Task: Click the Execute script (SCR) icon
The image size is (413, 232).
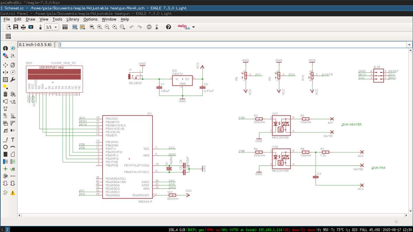Action: tap(75, 27)
